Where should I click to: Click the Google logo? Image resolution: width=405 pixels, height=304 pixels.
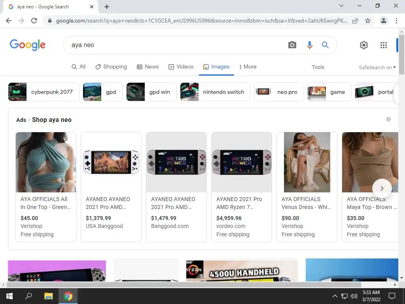coord(28,45)
